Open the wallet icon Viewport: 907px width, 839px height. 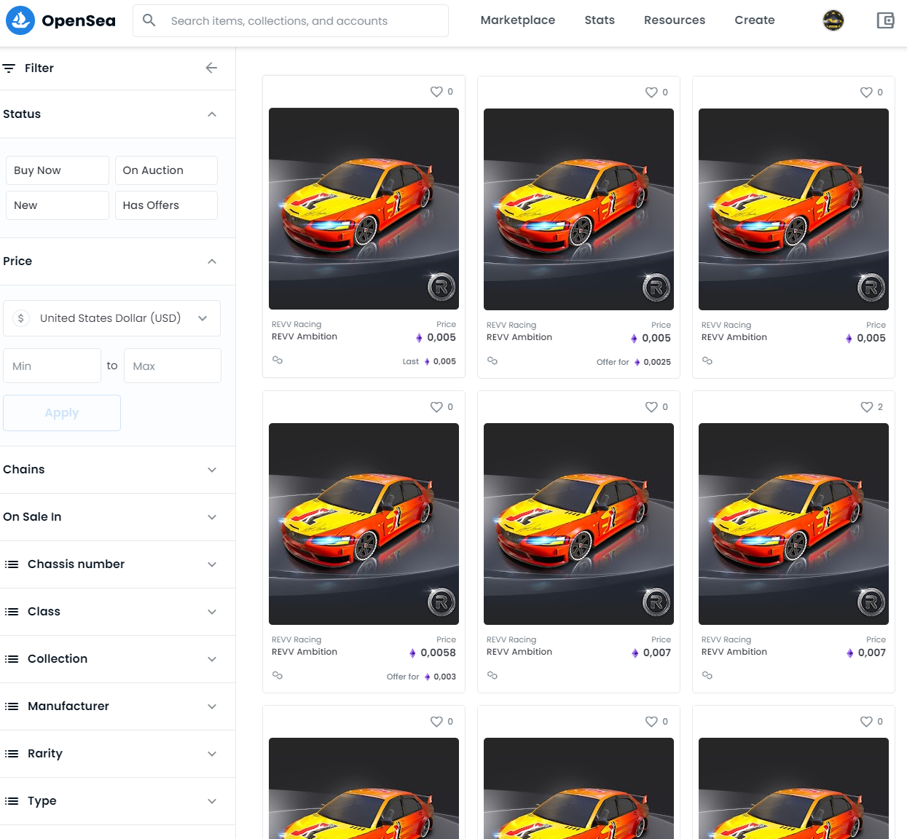point(885,20)
